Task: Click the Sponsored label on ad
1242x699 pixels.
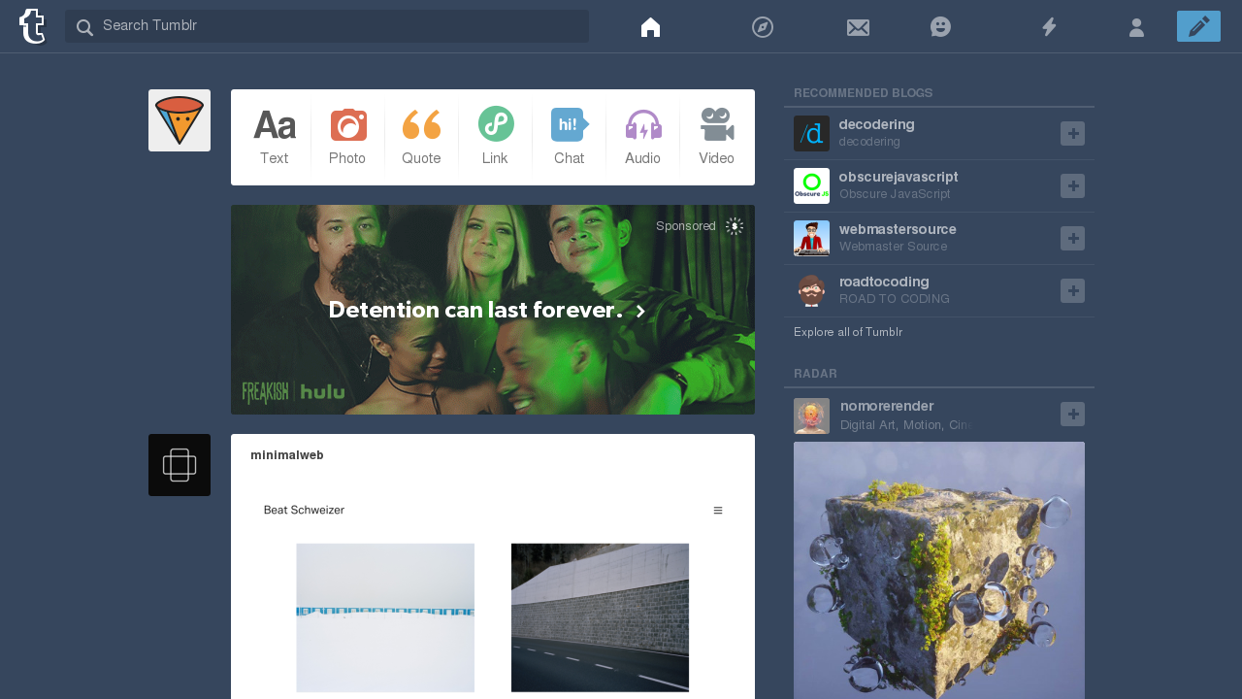Action: [x=685, y=226]
